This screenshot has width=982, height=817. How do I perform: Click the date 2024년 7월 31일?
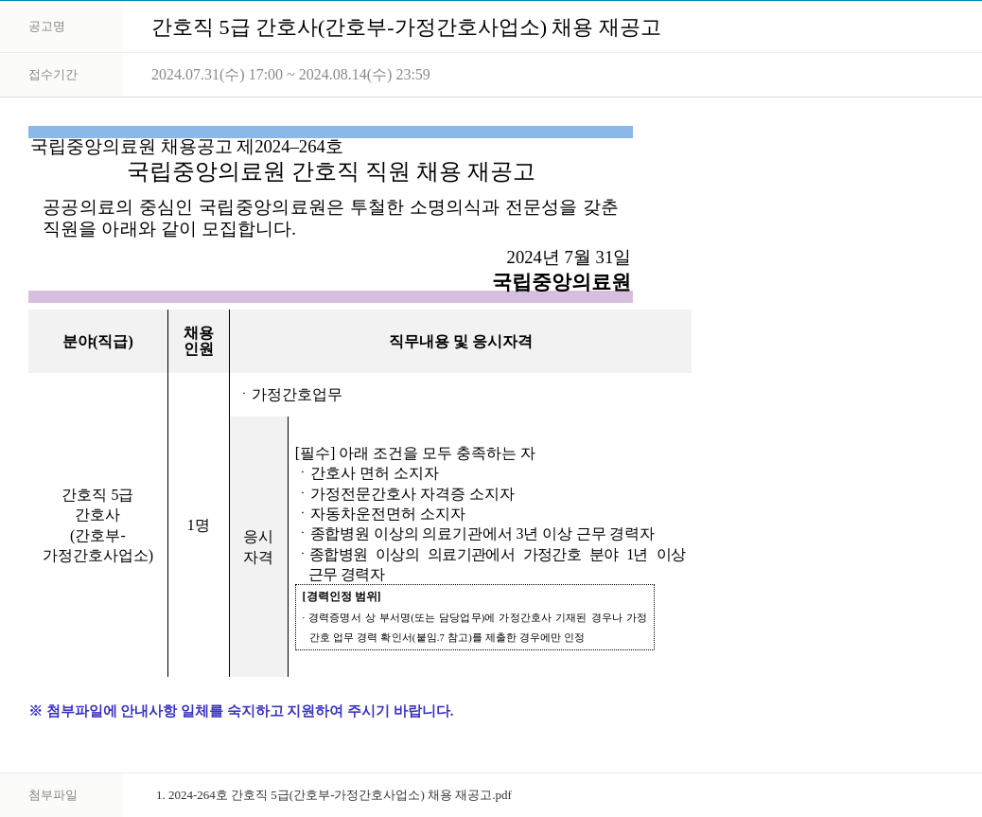pos(568,257)
